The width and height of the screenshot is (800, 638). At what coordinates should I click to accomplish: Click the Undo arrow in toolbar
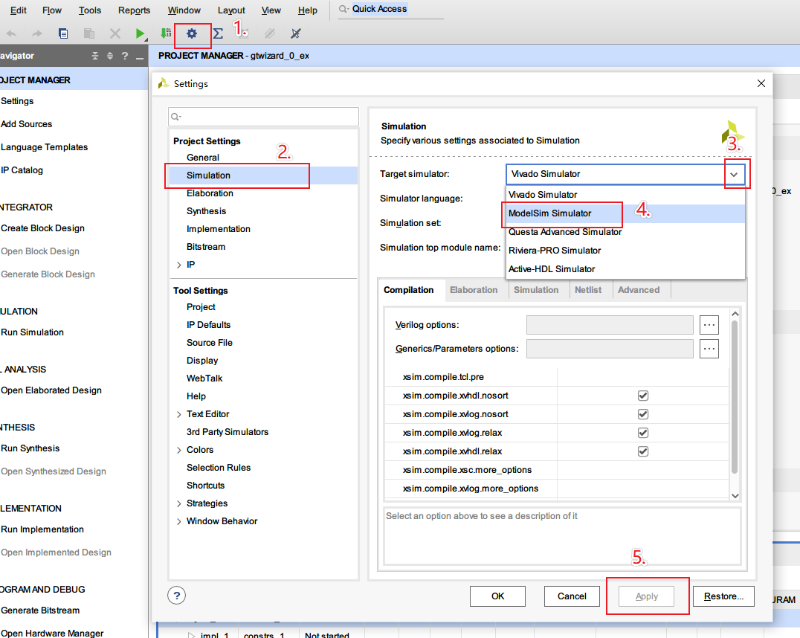[x=11, y=33]
